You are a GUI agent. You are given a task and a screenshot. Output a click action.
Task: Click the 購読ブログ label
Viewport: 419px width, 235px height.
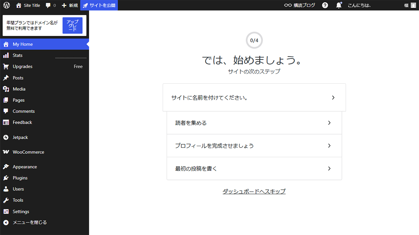coord(304,5)
